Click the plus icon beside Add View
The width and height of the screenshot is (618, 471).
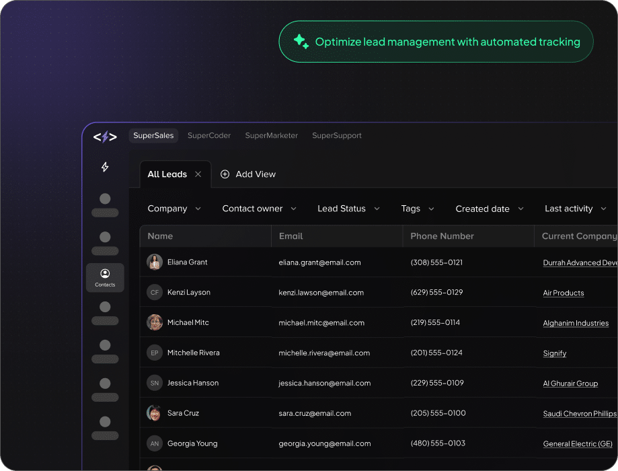tap(225, 174)
